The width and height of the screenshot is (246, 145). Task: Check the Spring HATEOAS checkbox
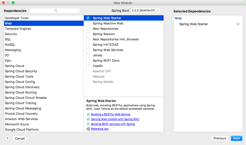[x=88, y=45]
